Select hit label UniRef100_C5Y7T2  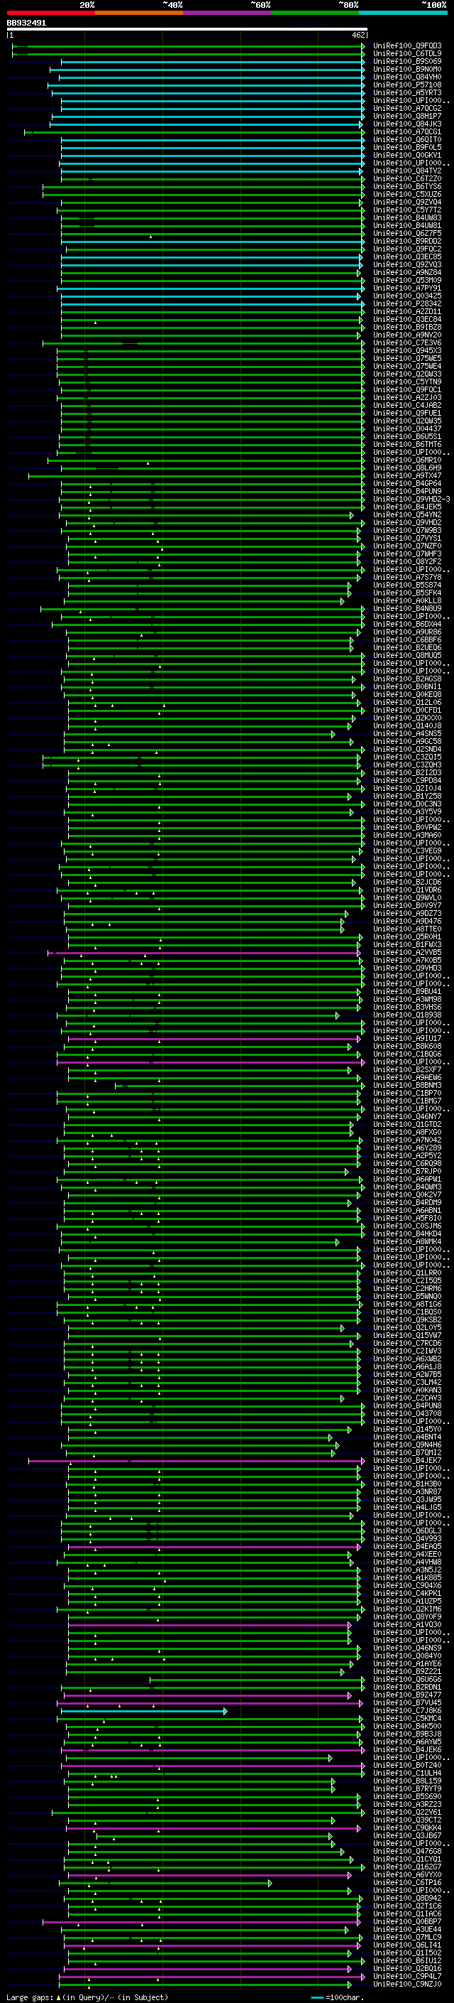[407, 210]
